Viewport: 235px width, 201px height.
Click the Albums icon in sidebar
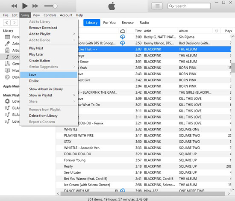[7, 50]
